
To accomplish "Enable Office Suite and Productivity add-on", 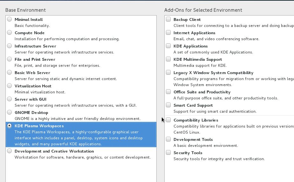I will point(168,92).
